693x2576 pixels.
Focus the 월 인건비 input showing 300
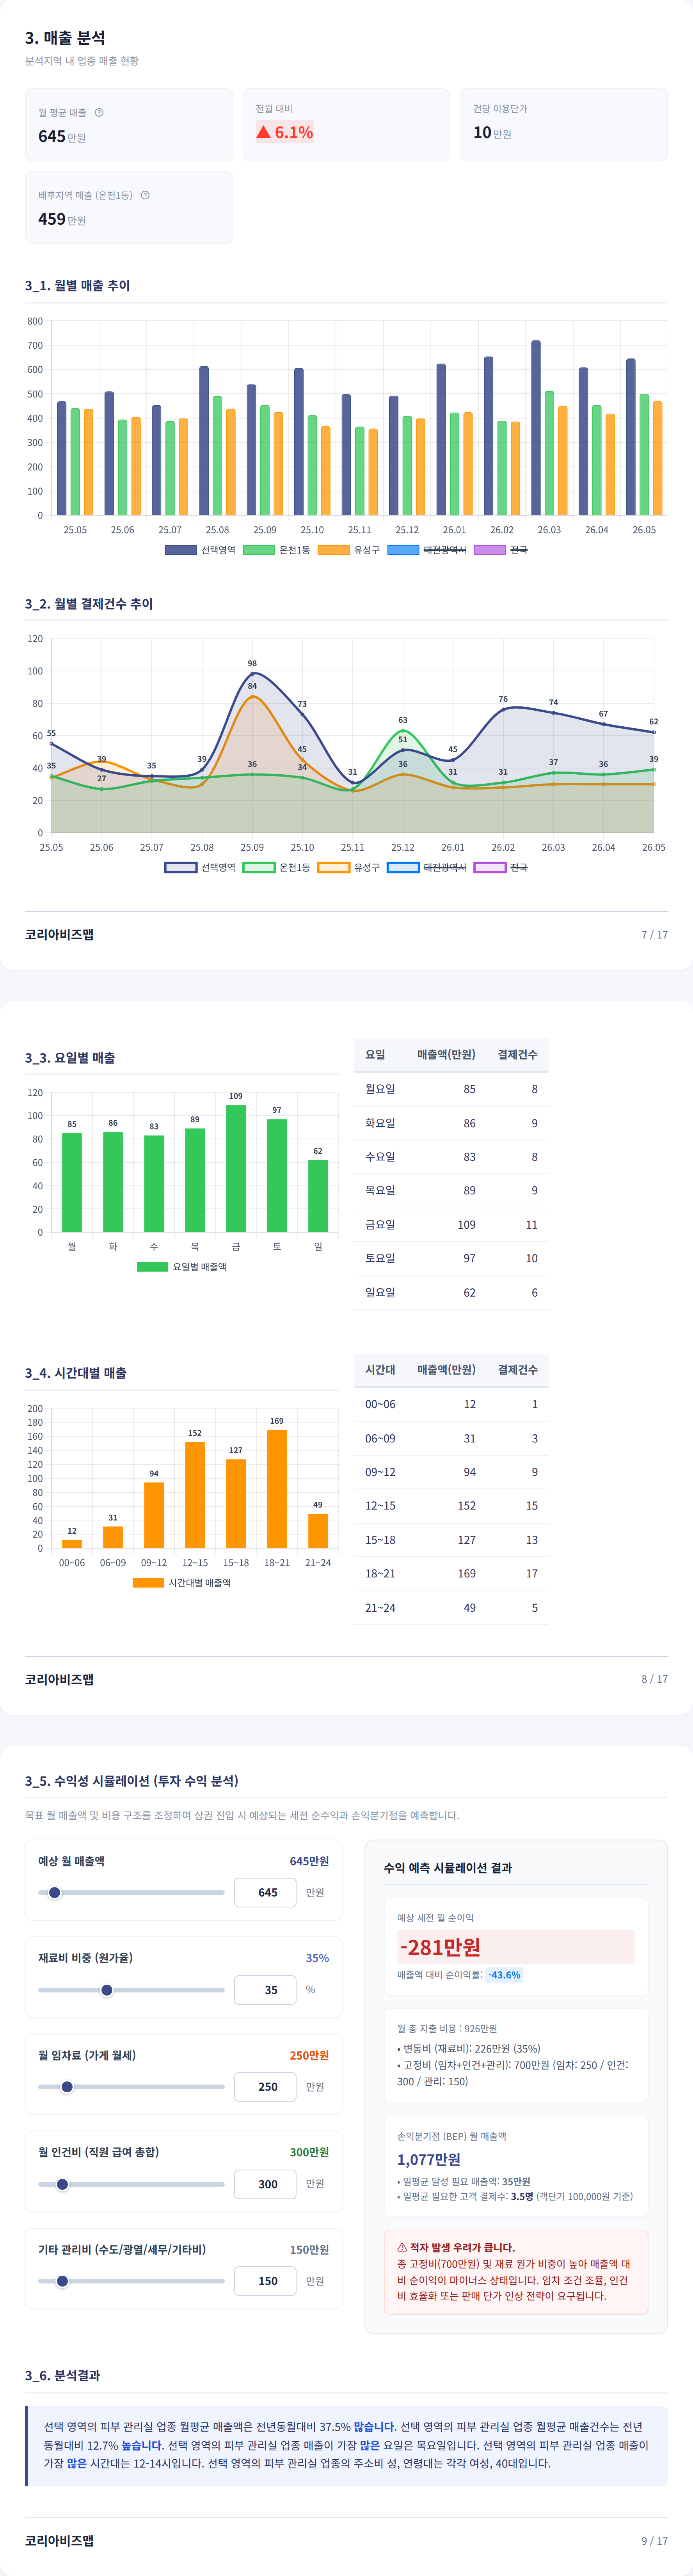pos(265,2184)
